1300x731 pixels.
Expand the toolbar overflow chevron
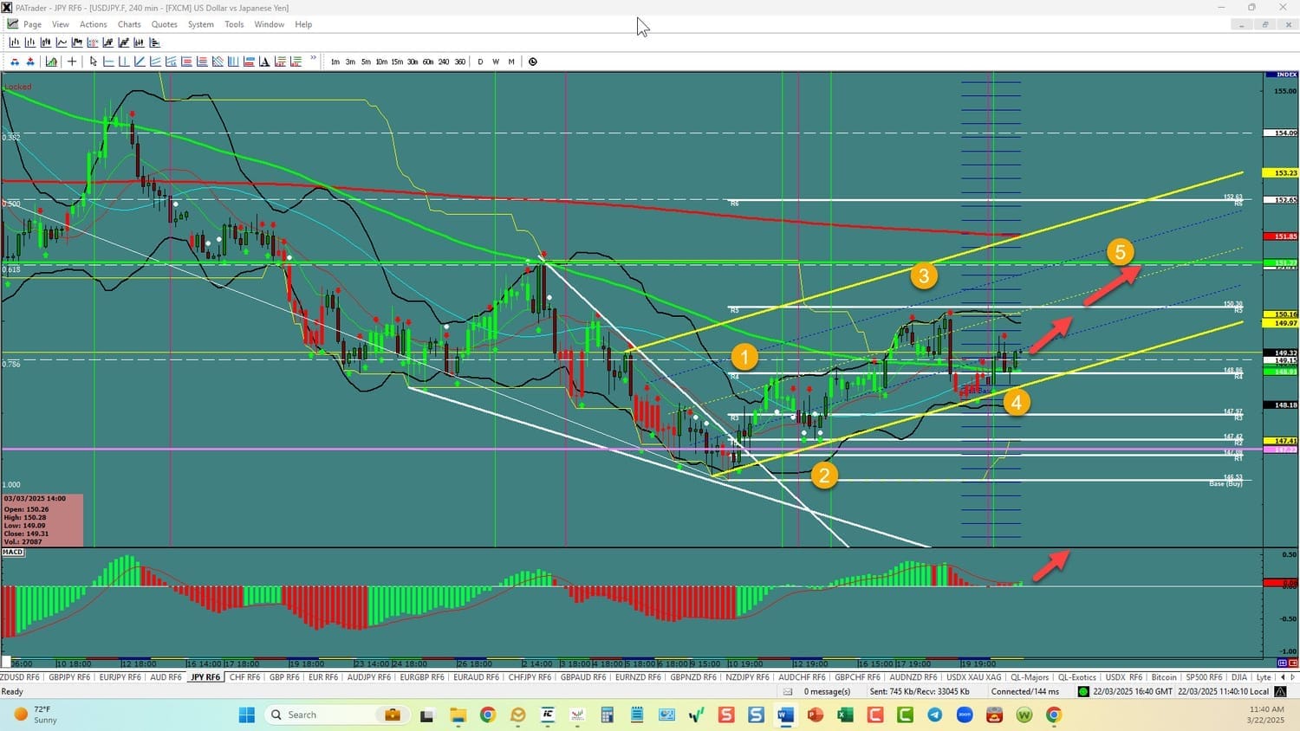click(313, 60)
